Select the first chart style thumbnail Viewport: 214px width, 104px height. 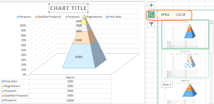click(185, 34)
